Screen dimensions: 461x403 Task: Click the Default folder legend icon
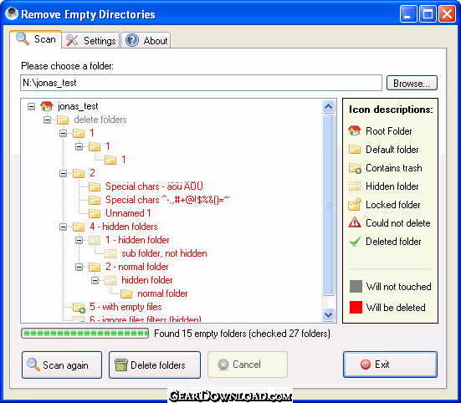pos(355,149)
